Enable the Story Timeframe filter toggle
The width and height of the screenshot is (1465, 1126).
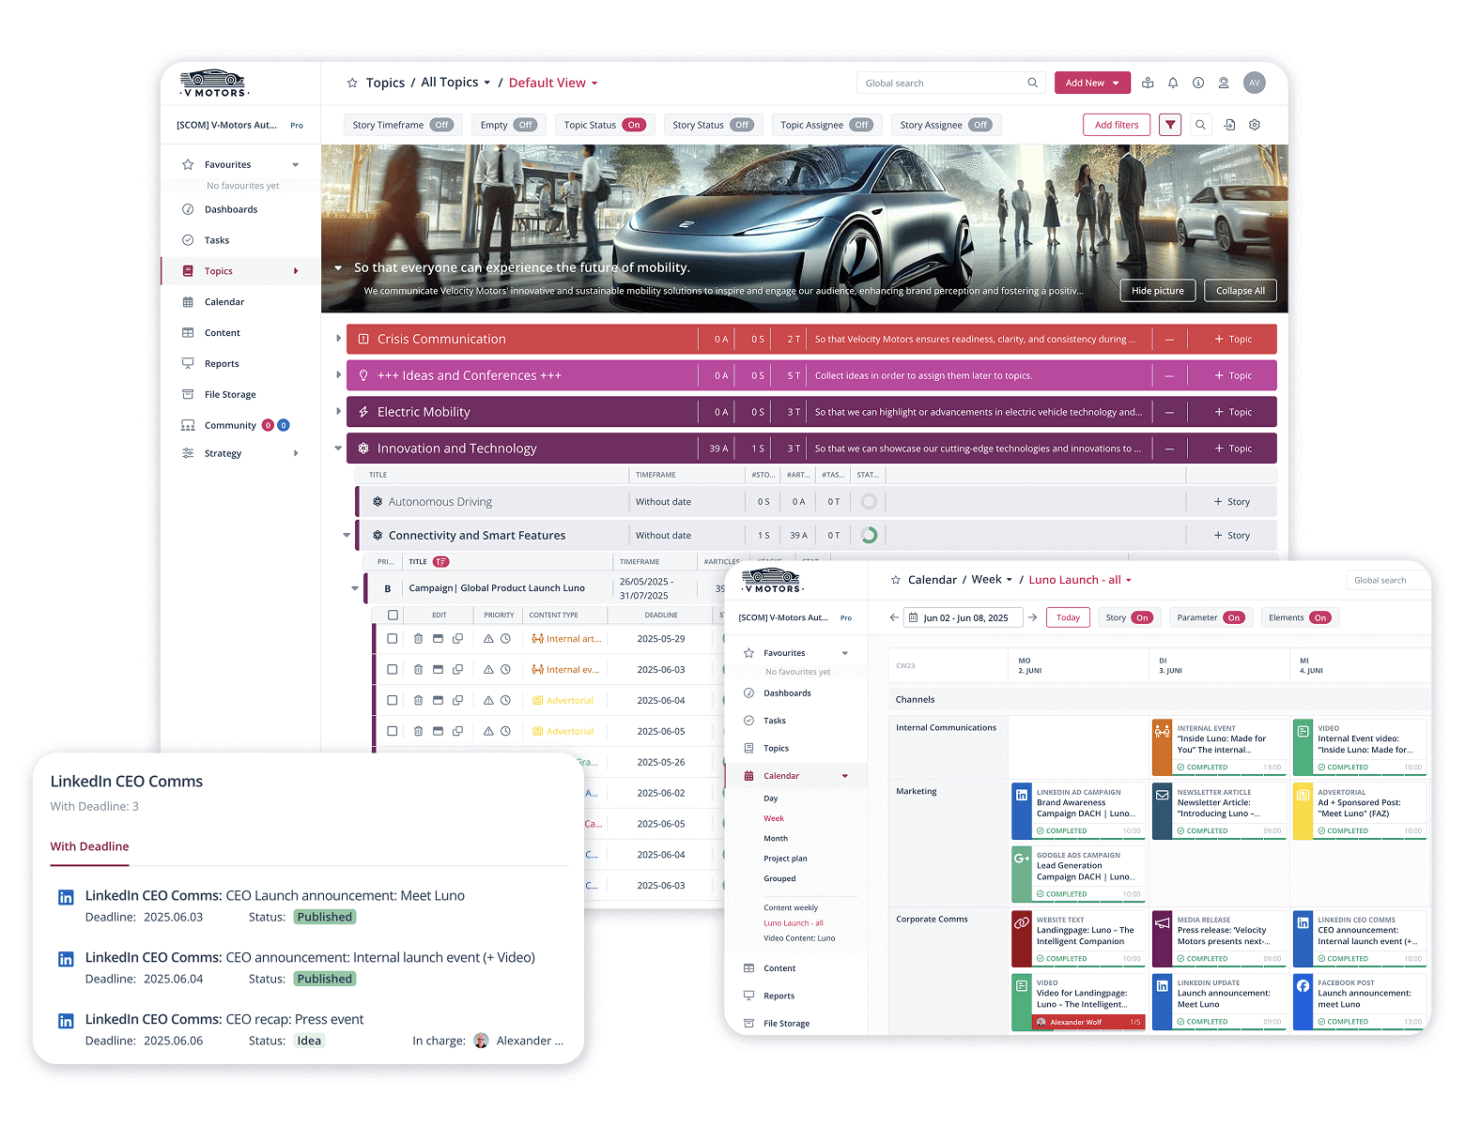[441, 124]
